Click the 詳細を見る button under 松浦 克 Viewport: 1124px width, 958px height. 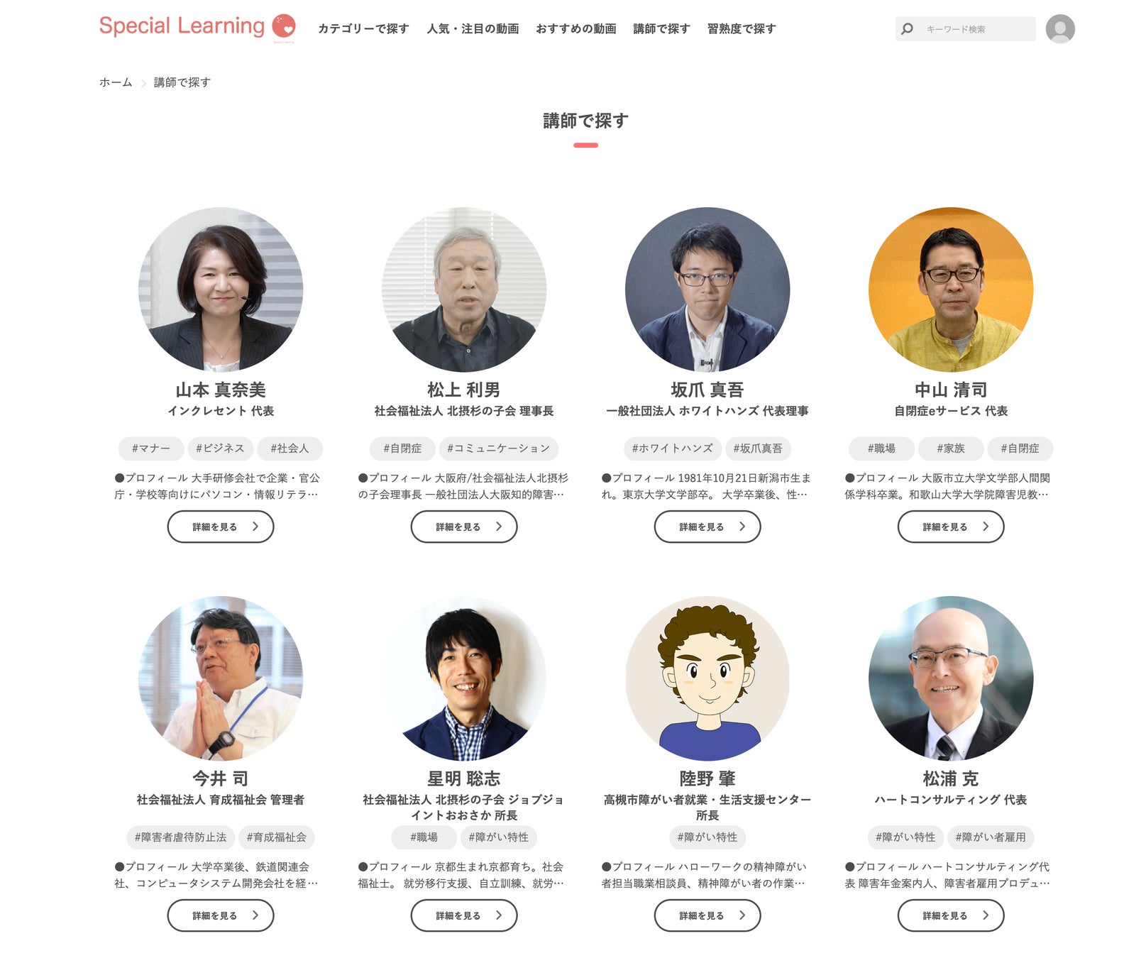pos(951,915)
